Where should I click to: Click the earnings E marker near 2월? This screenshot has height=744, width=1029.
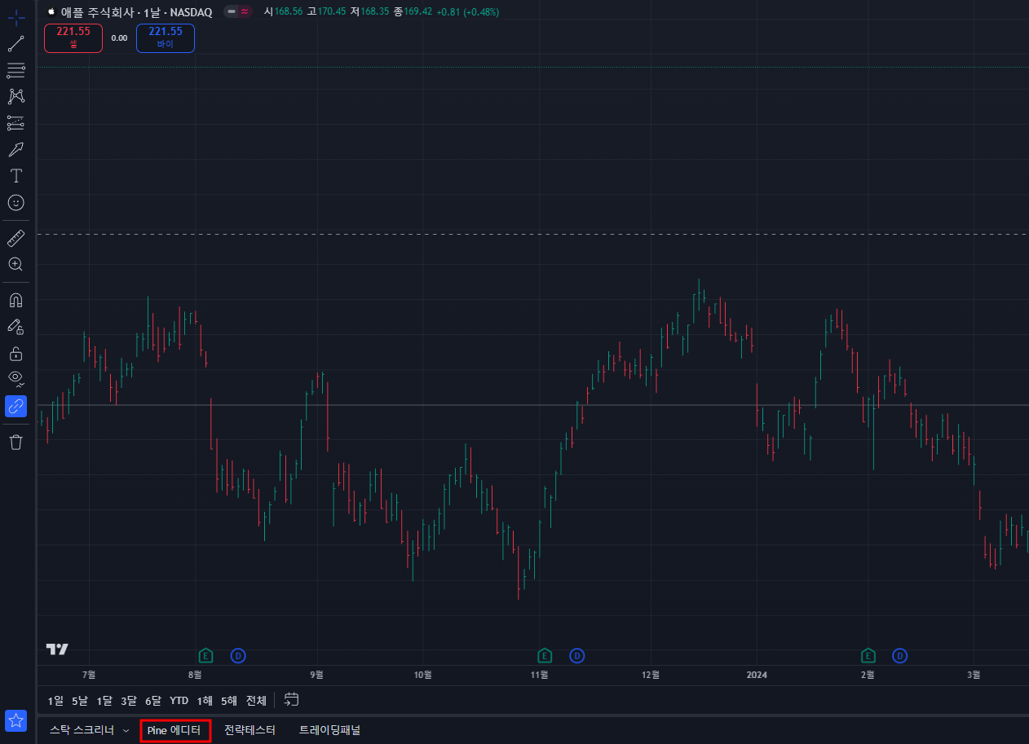868,655
